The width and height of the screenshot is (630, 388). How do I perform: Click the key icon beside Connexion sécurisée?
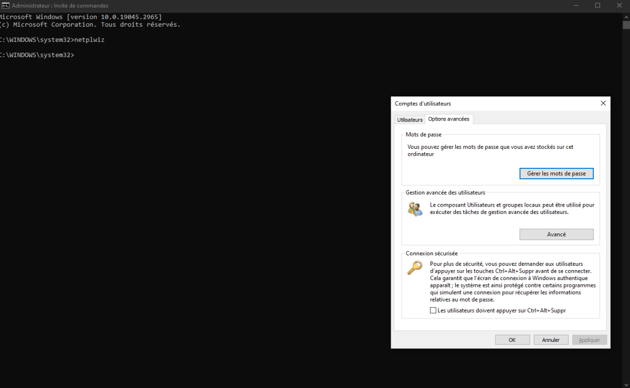(414, 267)
